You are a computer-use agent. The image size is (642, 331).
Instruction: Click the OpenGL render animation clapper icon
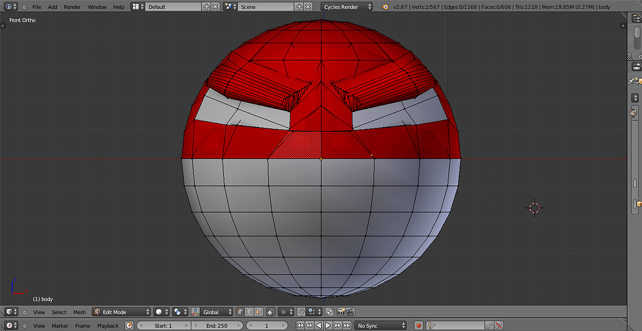pos(350,312)
